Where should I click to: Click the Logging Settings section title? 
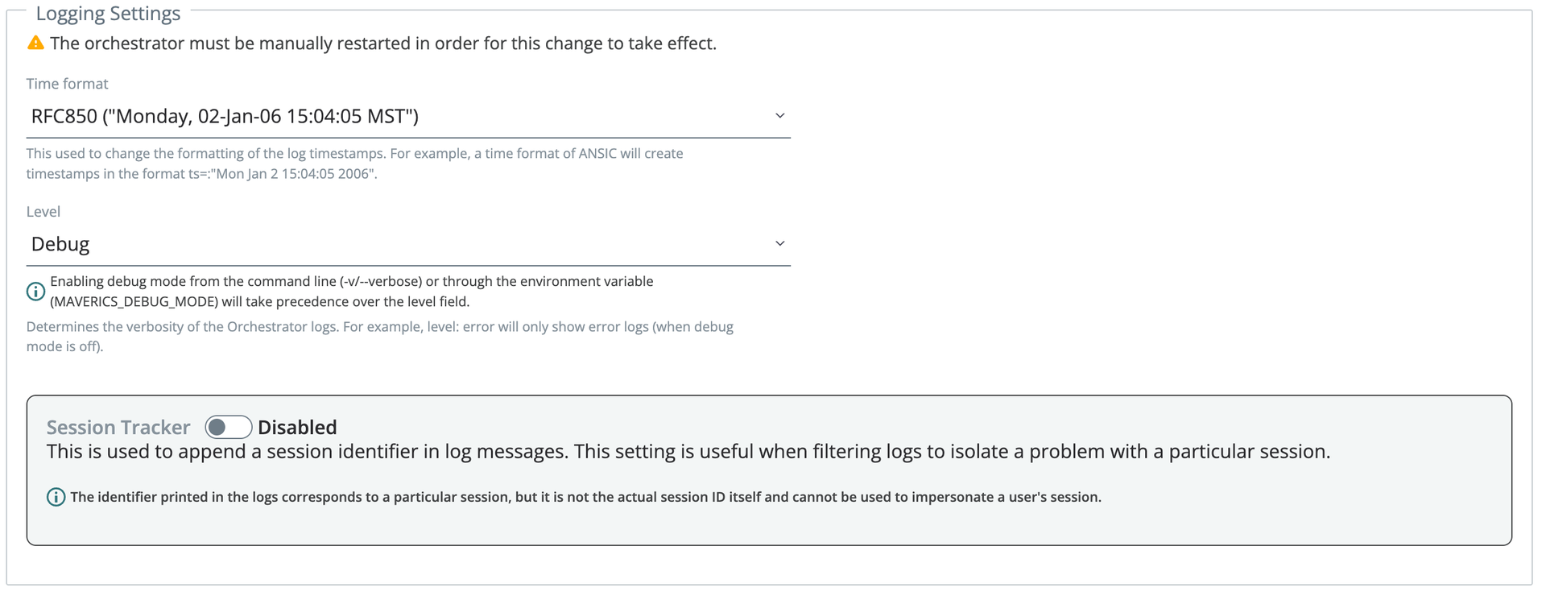[108, 14]
